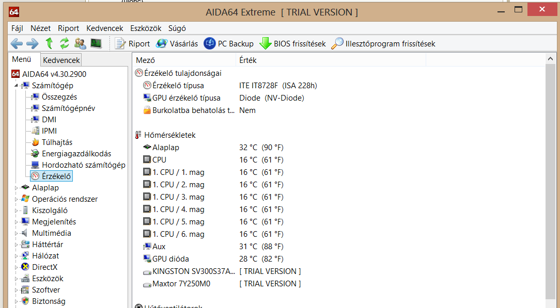
Task: Expand the Alaplap tree node
Action: (15, 188)
